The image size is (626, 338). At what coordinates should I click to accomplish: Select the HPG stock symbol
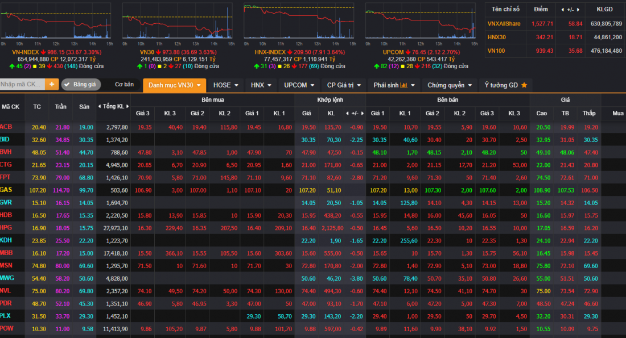(x=6, y=228)
